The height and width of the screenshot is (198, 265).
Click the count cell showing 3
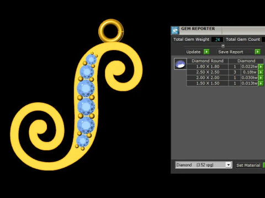235,72
